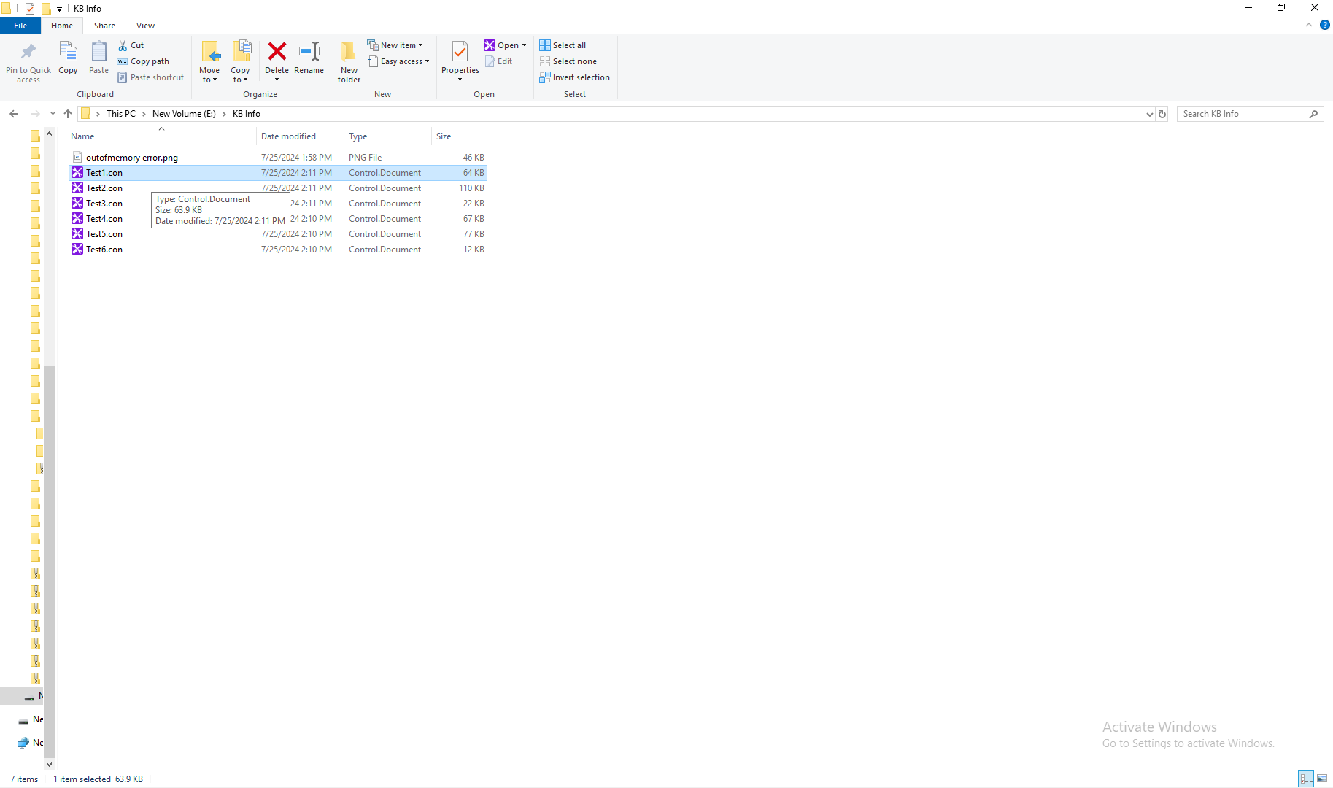
Task: Click Select all in ribbon
Action: (x=563, y=45)
